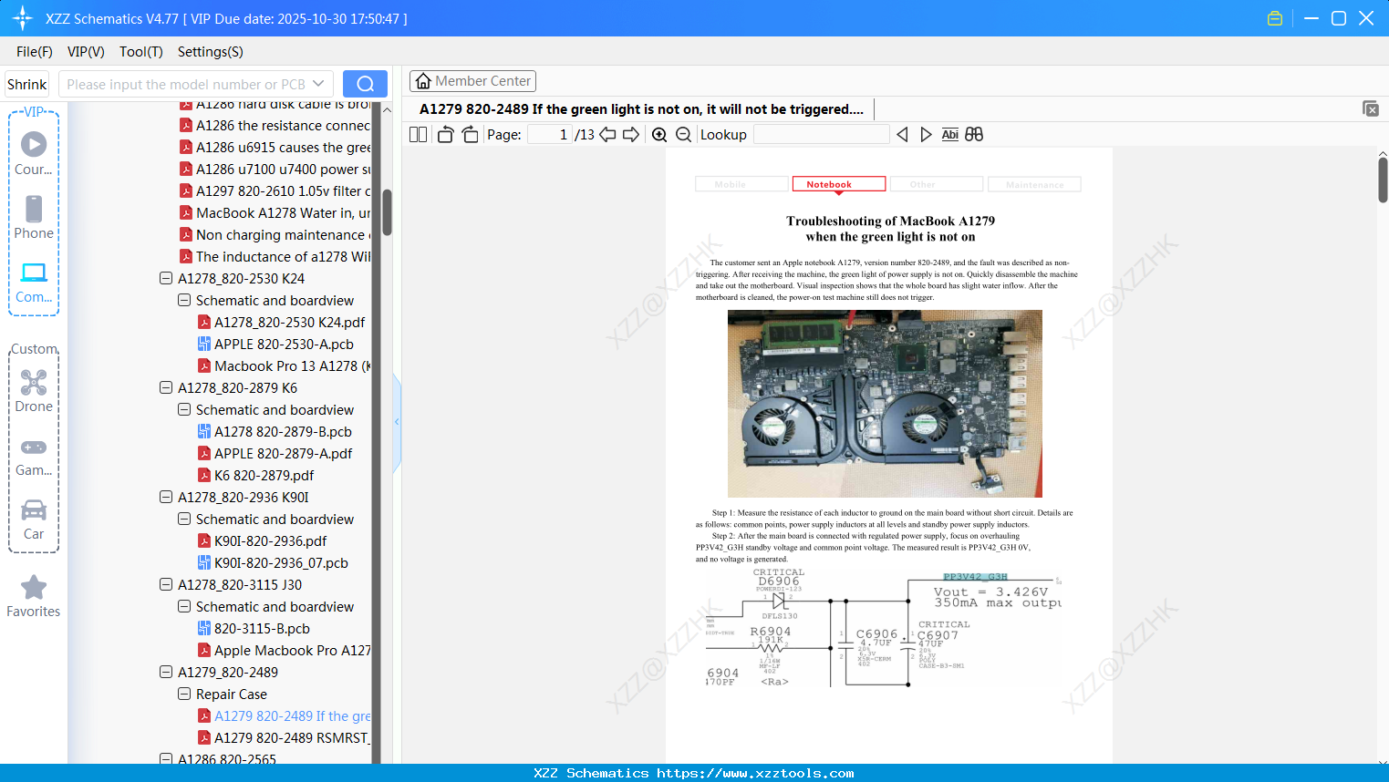This screenshot has height=782, width=1389.
Task: Open the Drone category
Action: click(34, 391)
